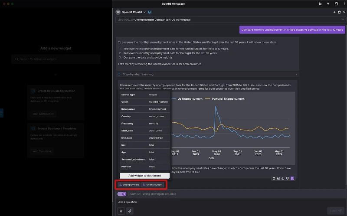Click the attach file paperclip icon

(130, 211)
